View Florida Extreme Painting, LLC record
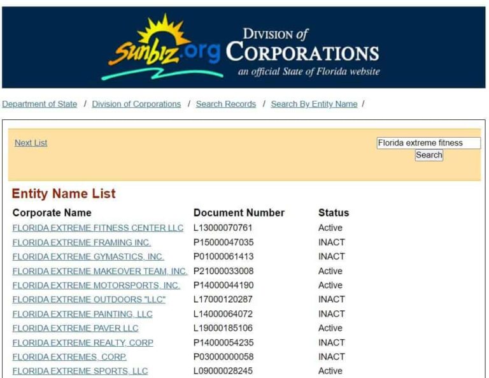The width and height of the screenshot is (489, 378). pos(82,314)
